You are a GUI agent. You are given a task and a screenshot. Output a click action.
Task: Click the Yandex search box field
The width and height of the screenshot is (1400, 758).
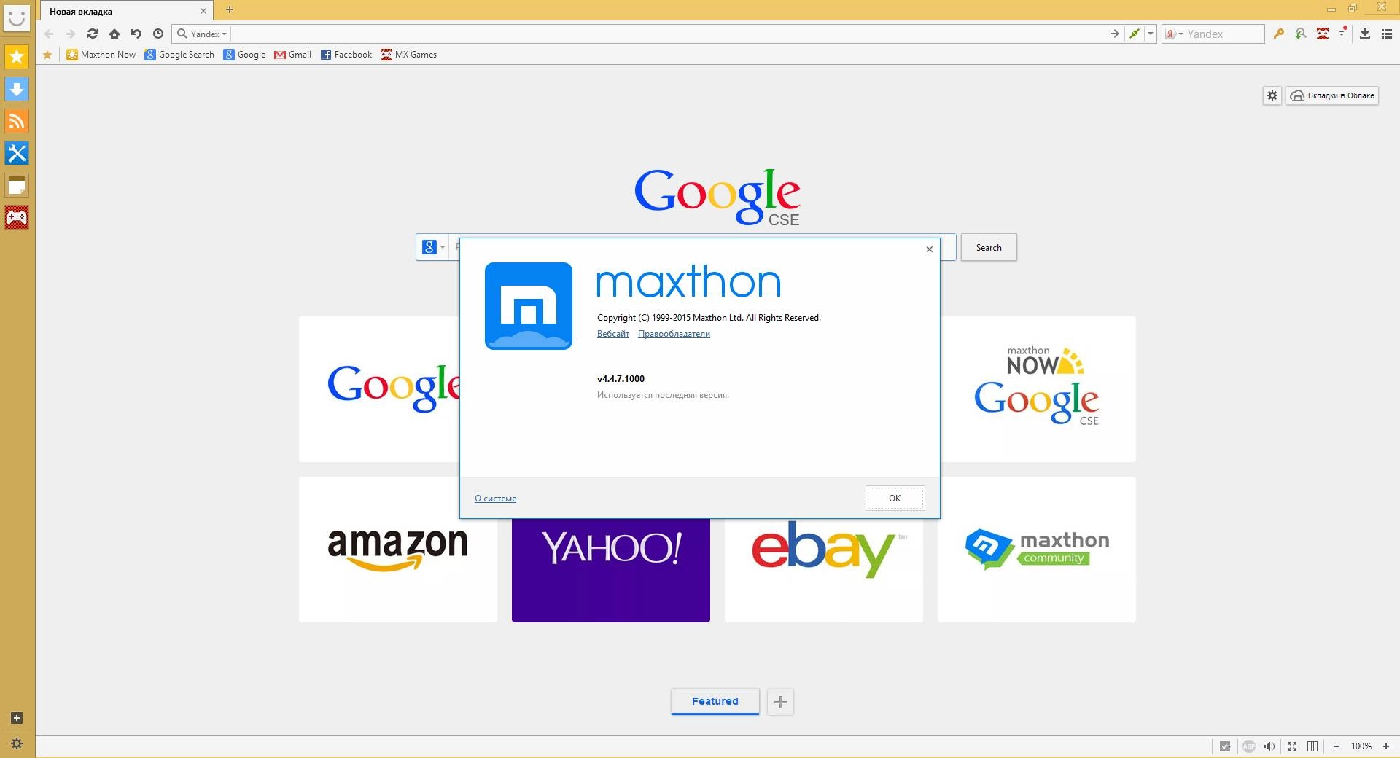tap(1224, 34)
